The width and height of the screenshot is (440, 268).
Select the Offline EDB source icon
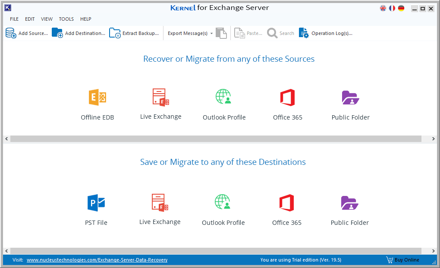(97, 98)
